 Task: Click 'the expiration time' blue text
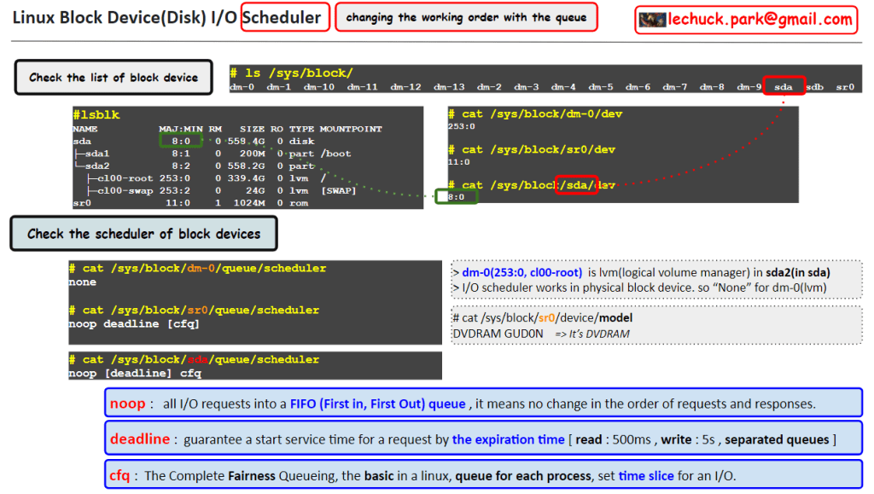click(x=508, y=440)
